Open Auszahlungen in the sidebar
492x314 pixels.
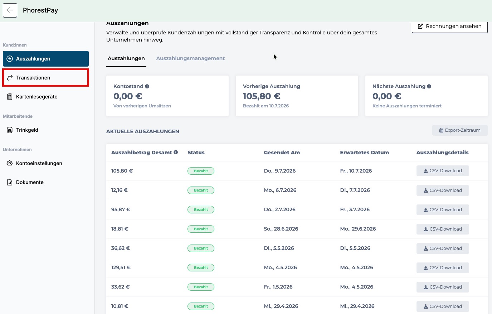46,59
